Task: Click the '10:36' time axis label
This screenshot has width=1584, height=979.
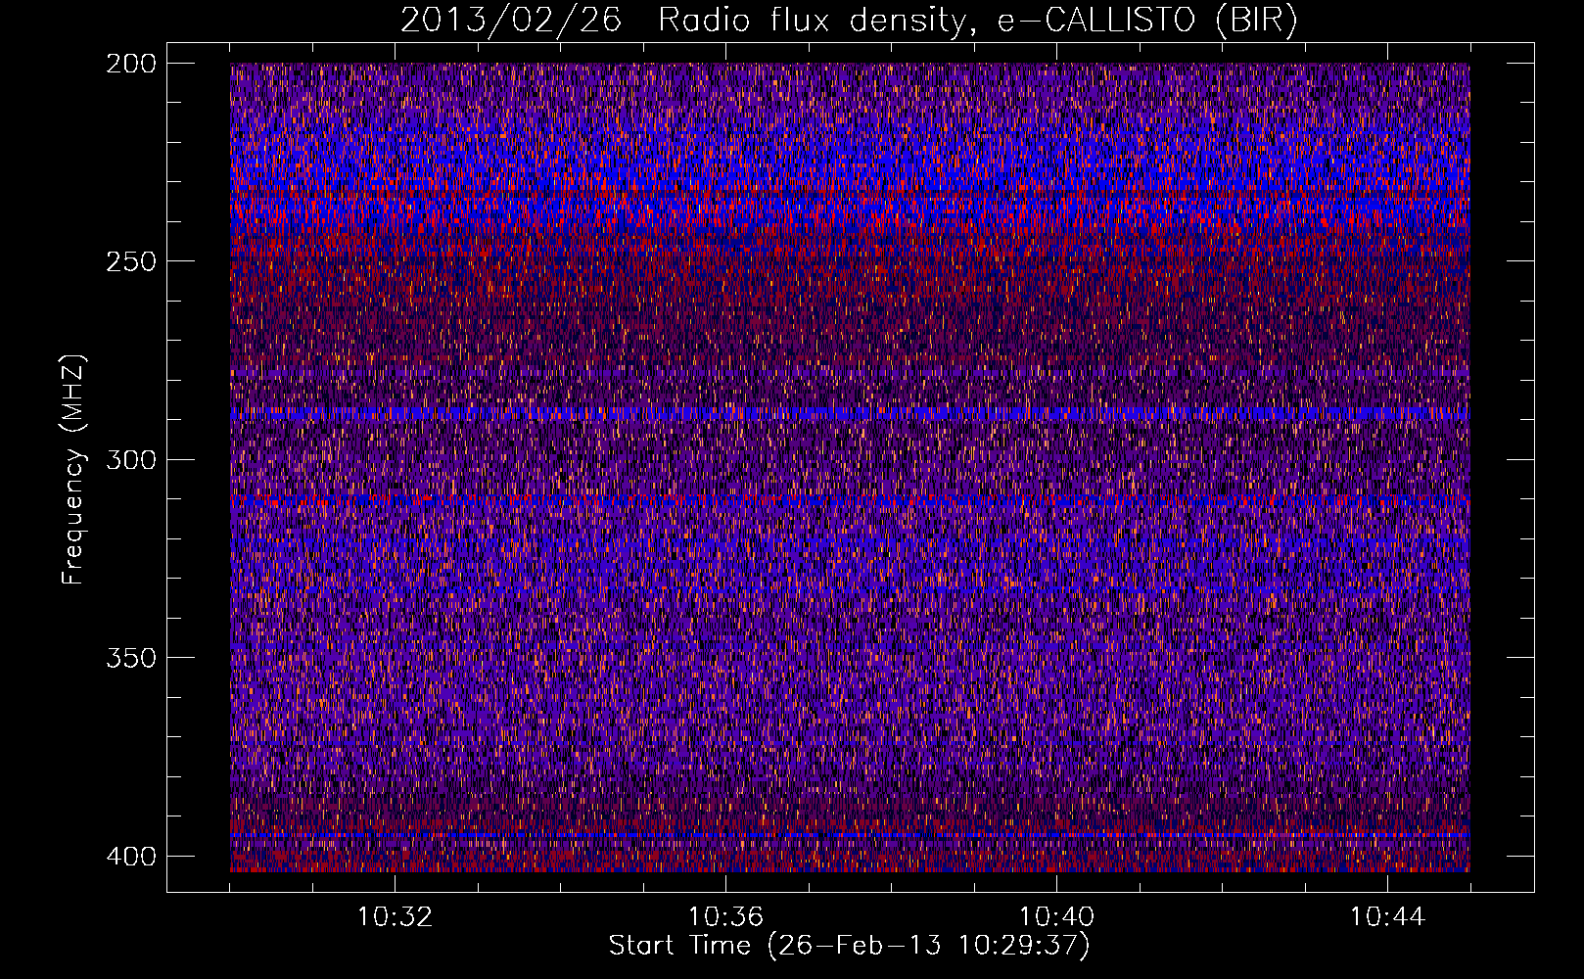Action: pyautogui.click(x=725, y=917)
